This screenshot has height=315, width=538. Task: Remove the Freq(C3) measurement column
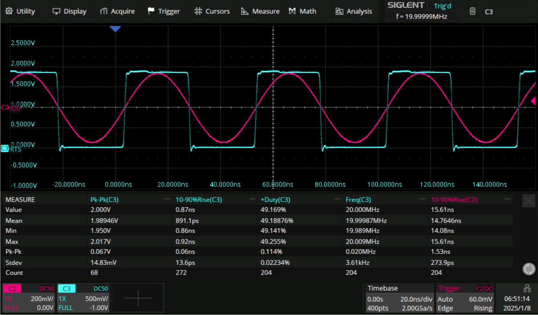[422, 199]
